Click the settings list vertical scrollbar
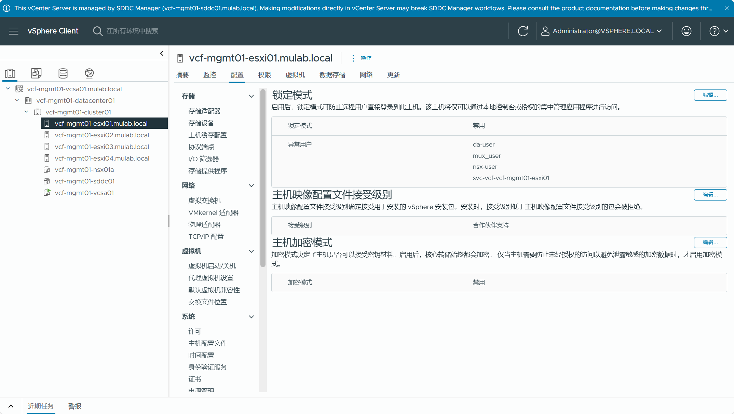Screen dimensions: 734x414 coord(263,178)
